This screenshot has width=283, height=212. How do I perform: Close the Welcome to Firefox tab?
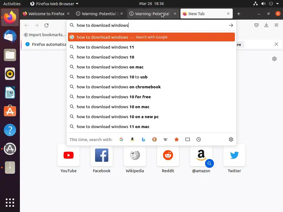pos(68,14)
